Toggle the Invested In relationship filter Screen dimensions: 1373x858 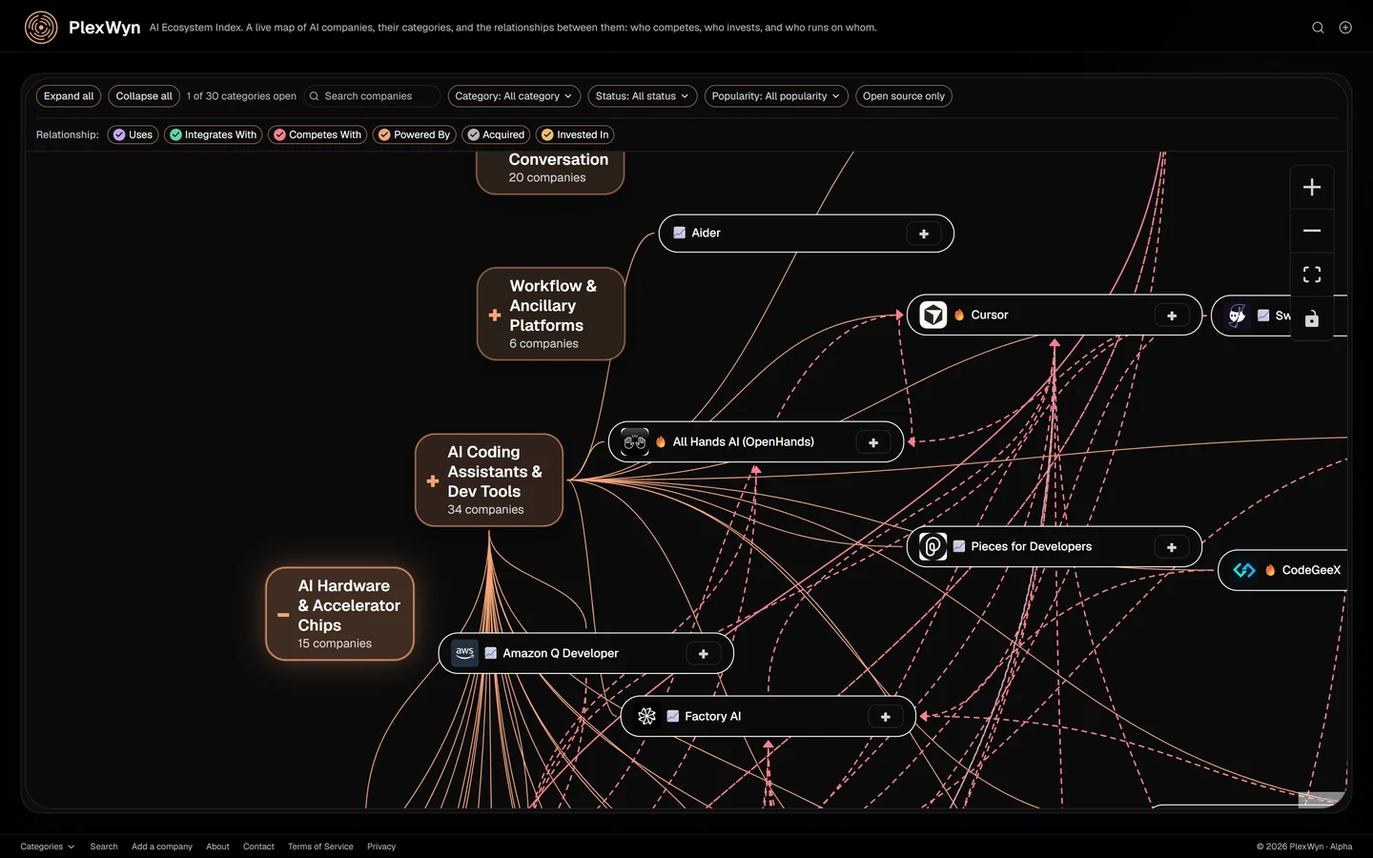tap(575, 134)
